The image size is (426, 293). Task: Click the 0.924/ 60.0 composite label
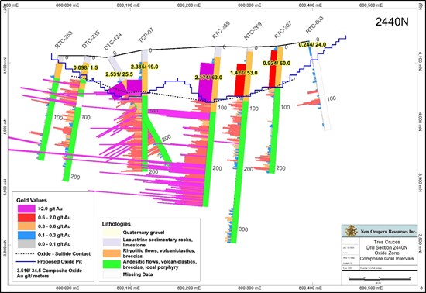pyautogui.click(x=277, y=64)
